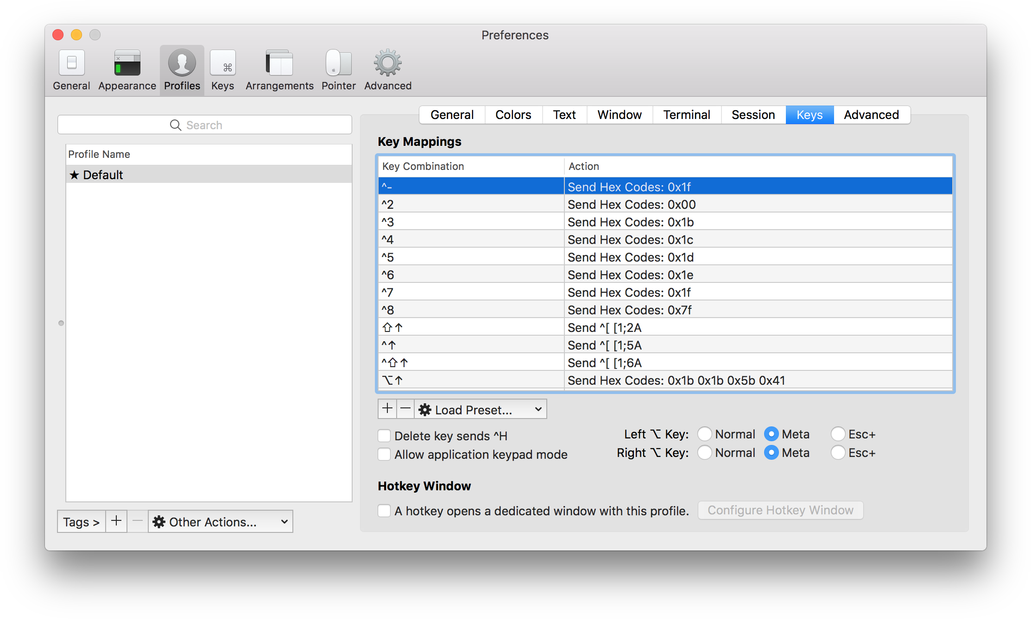Click the profile Search field
This screenshot has height=619, width=1031.
204,125
